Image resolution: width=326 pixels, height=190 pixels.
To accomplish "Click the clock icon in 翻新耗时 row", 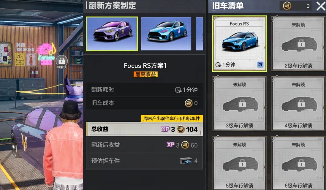I will tap(178, 90).
